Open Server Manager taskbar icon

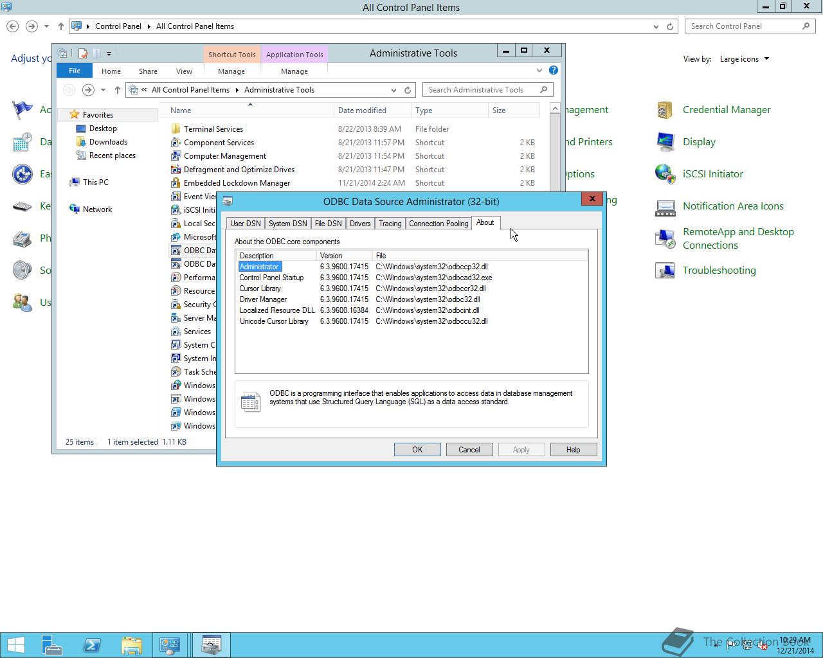[51, 645]
